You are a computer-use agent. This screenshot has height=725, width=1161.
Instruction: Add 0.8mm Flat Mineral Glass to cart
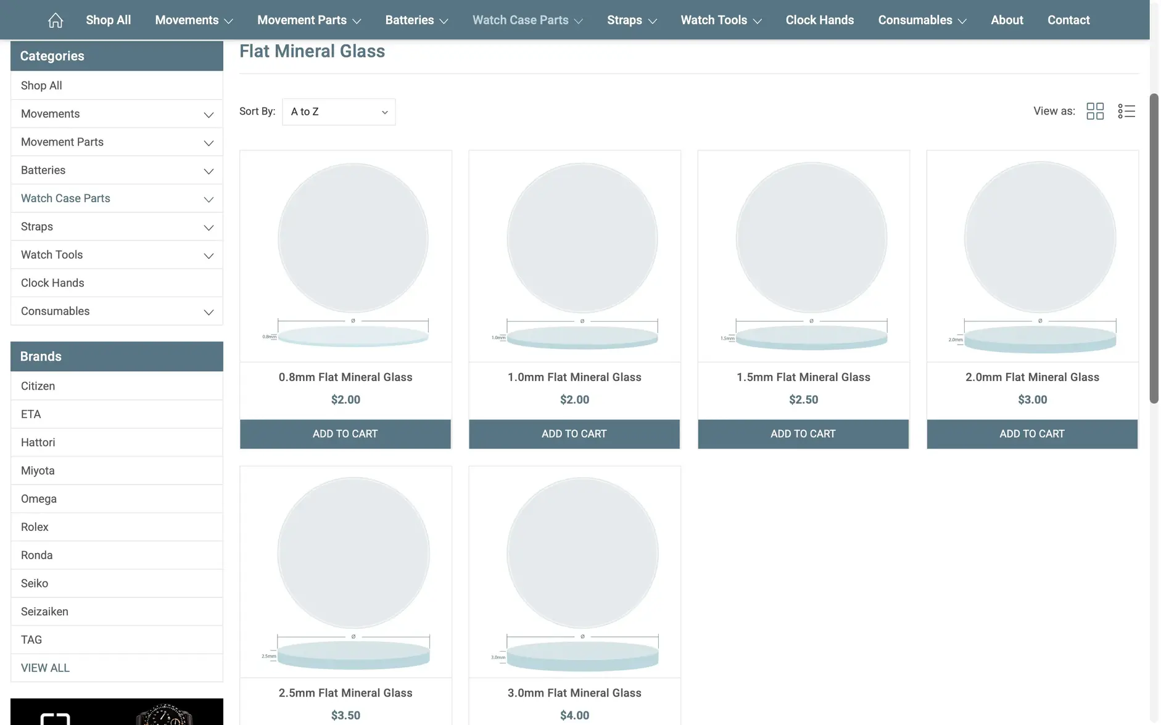tap(345, 433)
